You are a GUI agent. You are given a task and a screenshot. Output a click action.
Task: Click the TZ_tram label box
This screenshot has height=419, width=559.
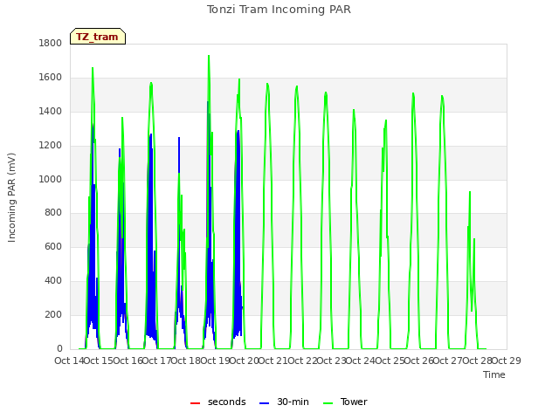point(98,37)
